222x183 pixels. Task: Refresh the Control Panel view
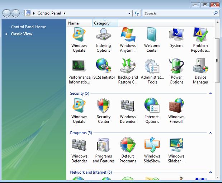coord(137,14)
